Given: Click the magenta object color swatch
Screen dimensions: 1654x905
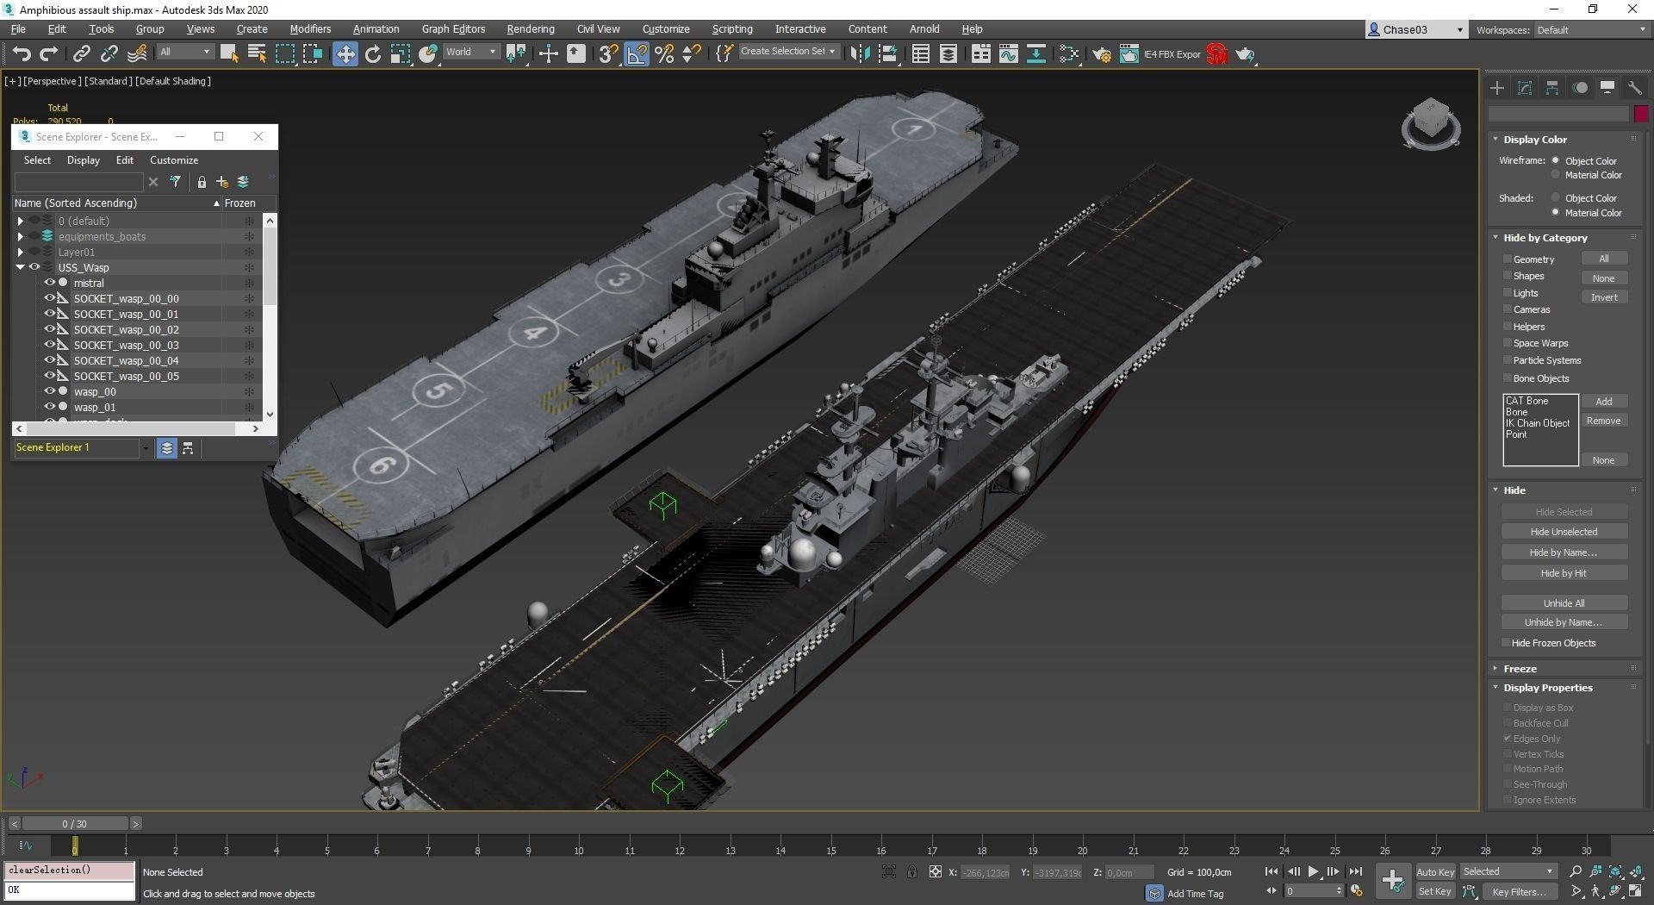Looking at the screenshot, I should pyautogui.click(x=1641, y=114).
